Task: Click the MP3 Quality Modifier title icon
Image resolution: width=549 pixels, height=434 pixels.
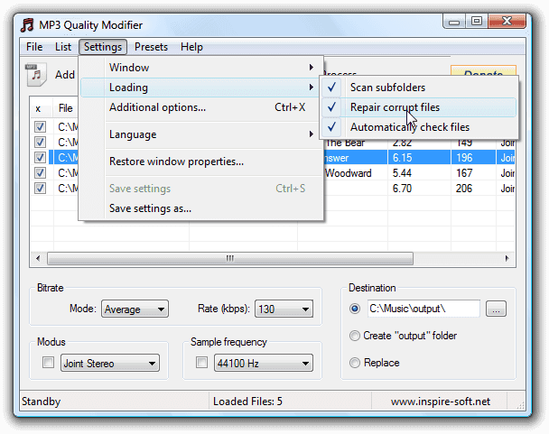Action: (27, 25)
